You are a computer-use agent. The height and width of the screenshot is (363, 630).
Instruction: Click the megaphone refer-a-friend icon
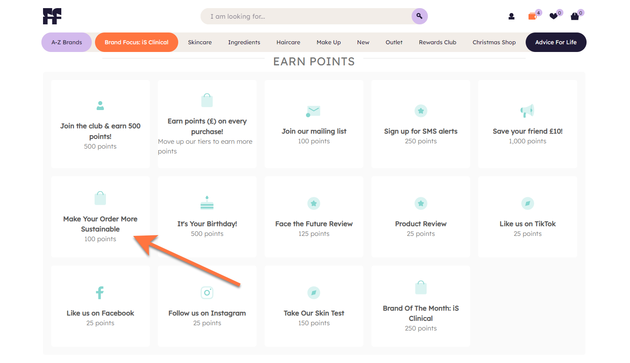527,111
